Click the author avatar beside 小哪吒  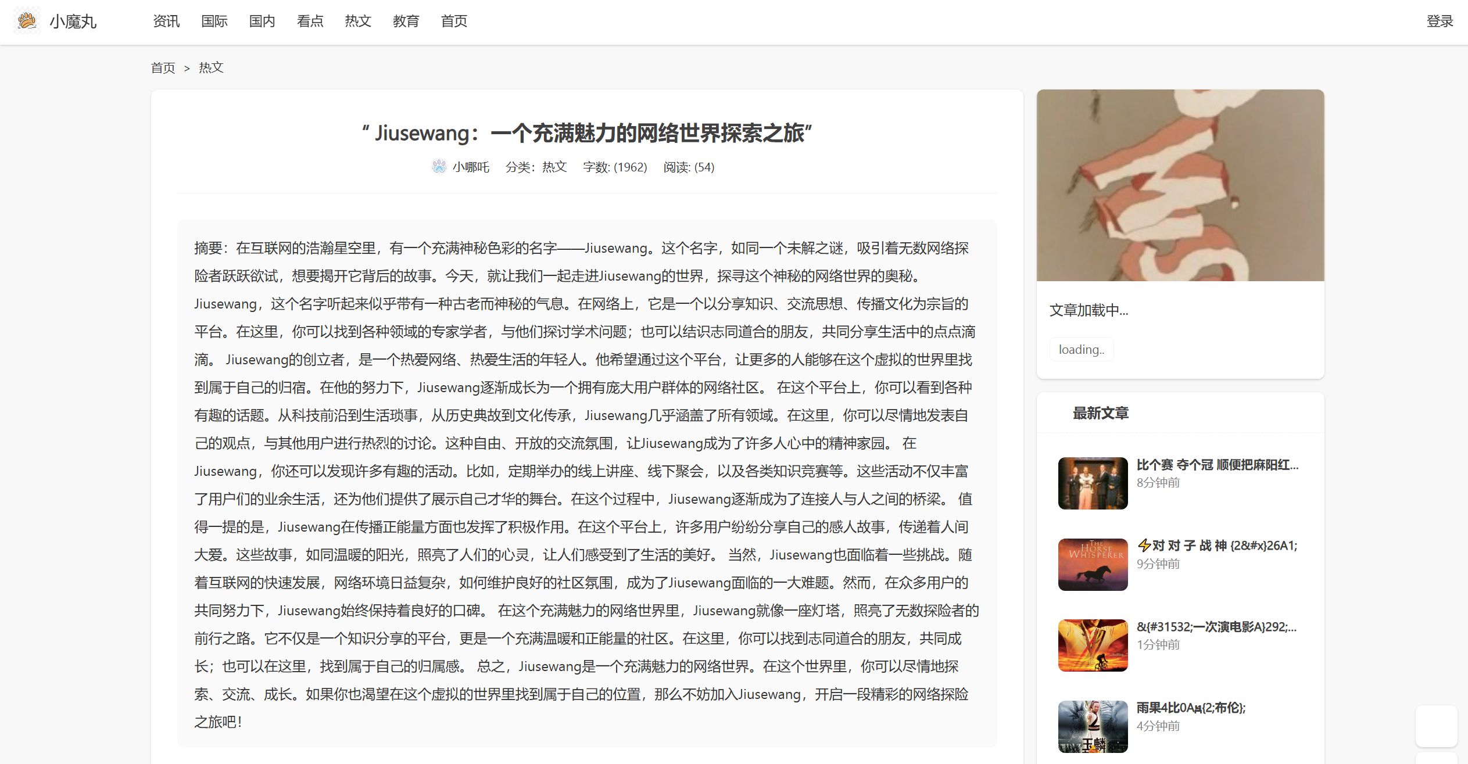pyautogui.click(x=439, y=167)
